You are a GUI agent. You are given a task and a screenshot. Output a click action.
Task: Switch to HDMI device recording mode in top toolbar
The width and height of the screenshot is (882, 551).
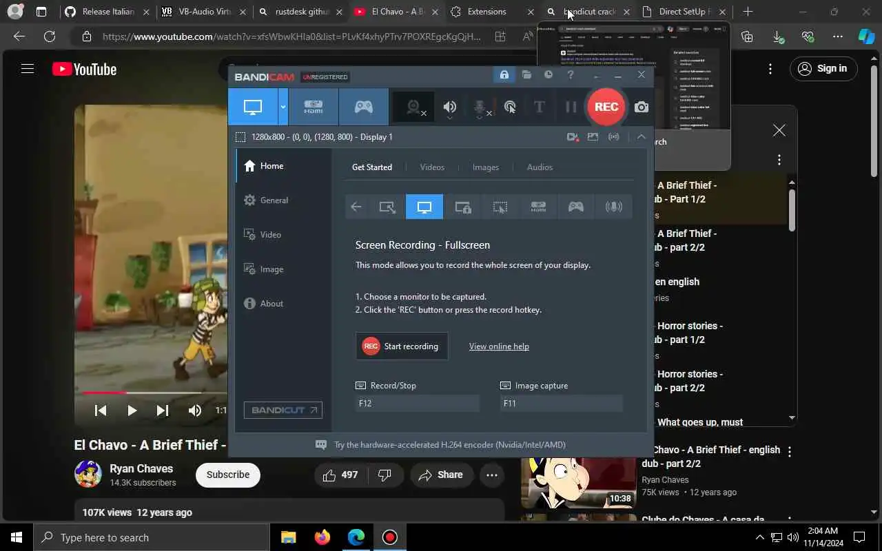click(314, 107)
